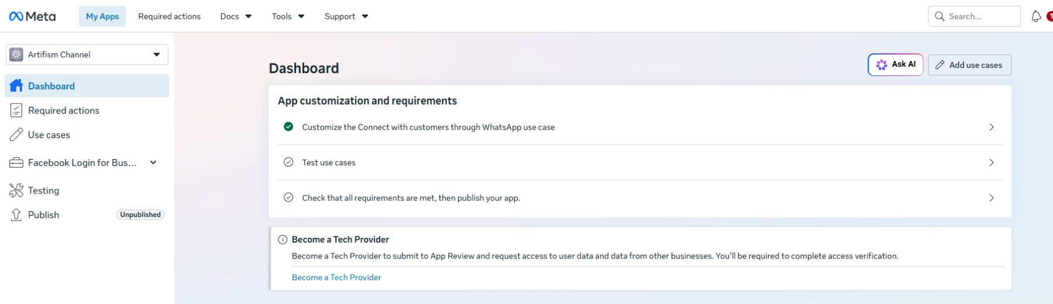
Task: Click the App customization and requirements heading
Action: pos(367,101)
